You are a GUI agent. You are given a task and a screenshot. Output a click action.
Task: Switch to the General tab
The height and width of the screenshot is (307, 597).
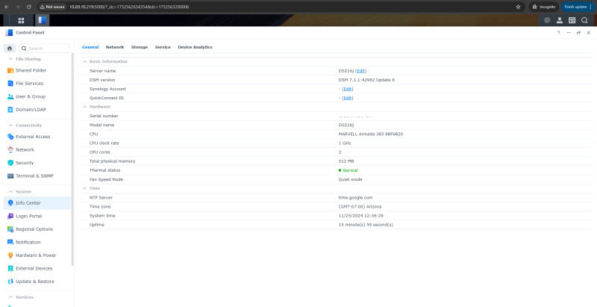(x=90, y=47)
